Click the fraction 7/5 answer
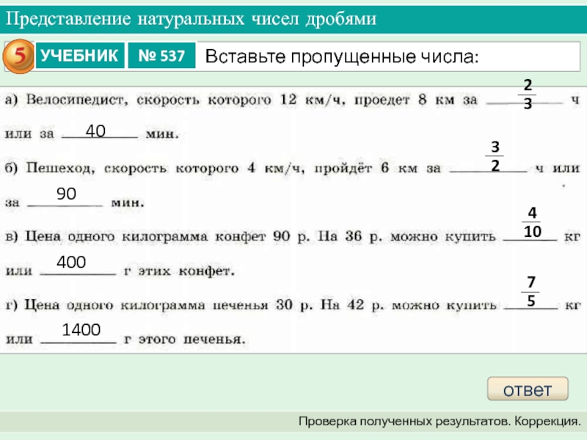 (531, 292)
